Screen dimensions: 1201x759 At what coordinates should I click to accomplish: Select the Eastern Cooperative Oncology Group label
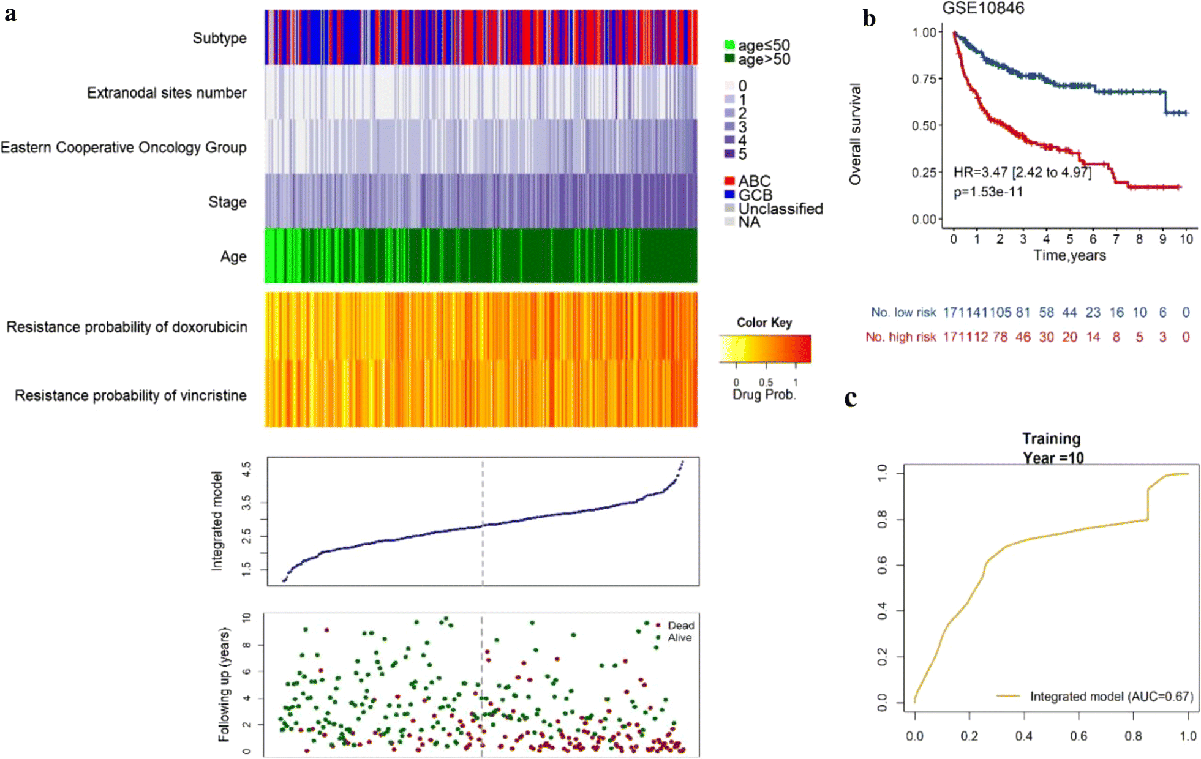click(x=123, y=148)
